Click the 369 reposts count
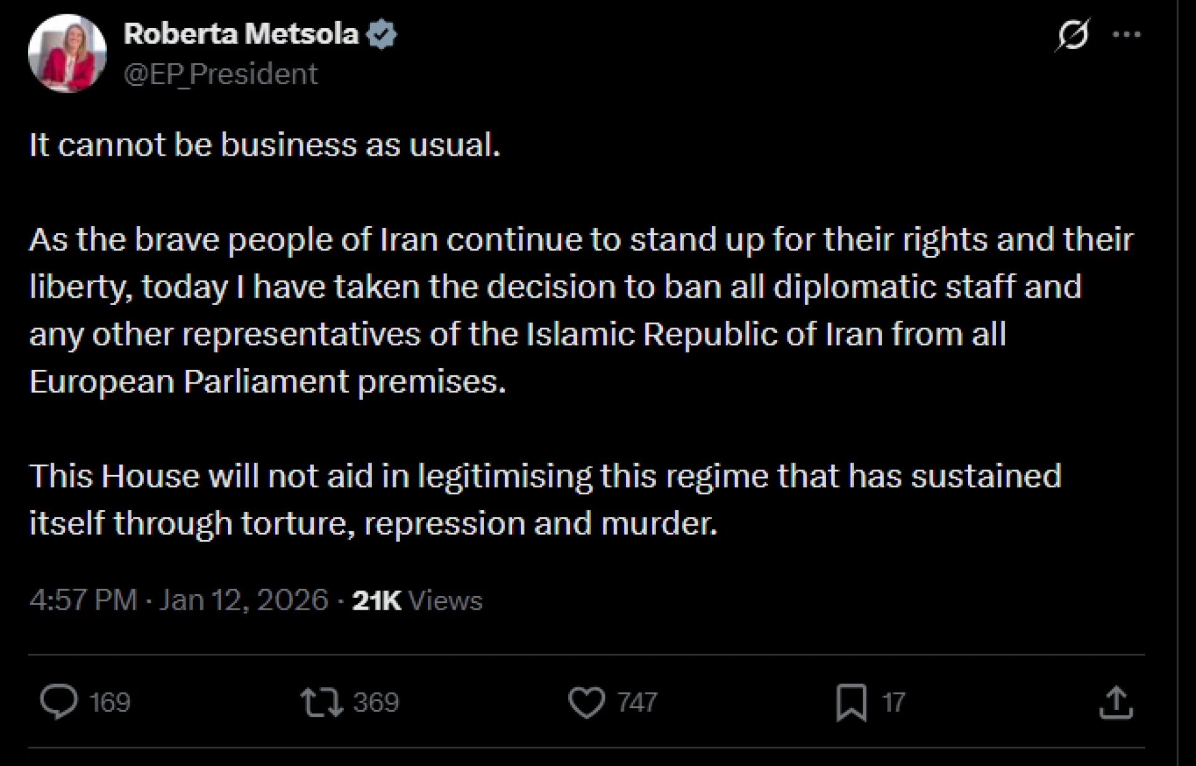The image size is (1196, 766). pyautogui.click(x=376, y=702)
